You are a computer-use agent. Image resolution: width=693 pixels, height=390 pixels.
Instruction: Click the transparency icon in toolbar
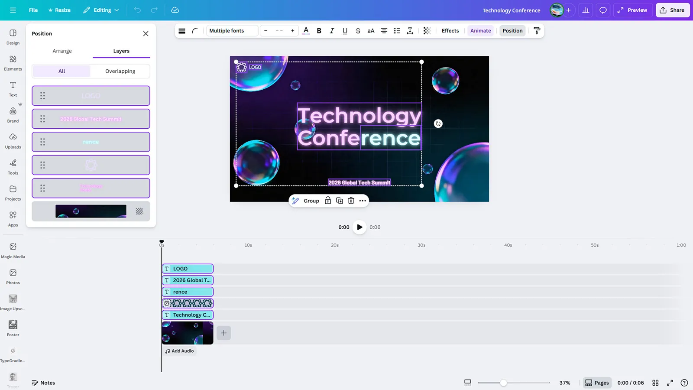coord(427,31)
